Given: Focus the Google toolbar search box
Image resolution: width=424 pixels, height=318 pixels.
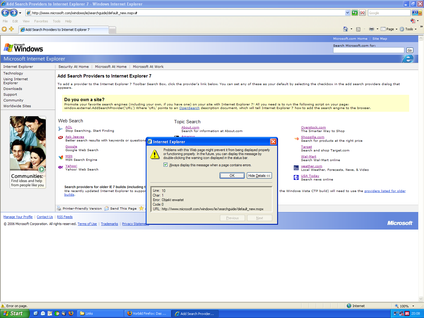Looking at the screenshot, I should [x=389, y=13].
